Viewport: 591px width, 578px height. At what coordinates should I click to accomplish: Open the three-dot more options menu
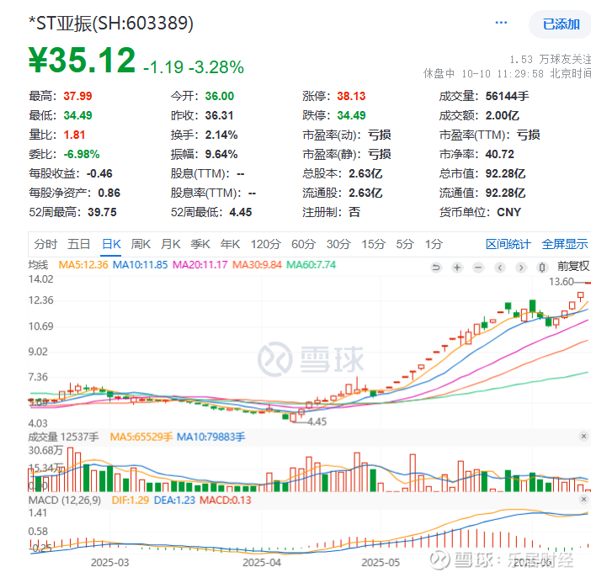[501, 23]
